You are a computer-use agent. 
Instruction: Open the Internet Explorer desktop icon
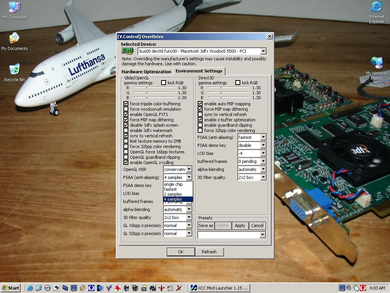377,13
